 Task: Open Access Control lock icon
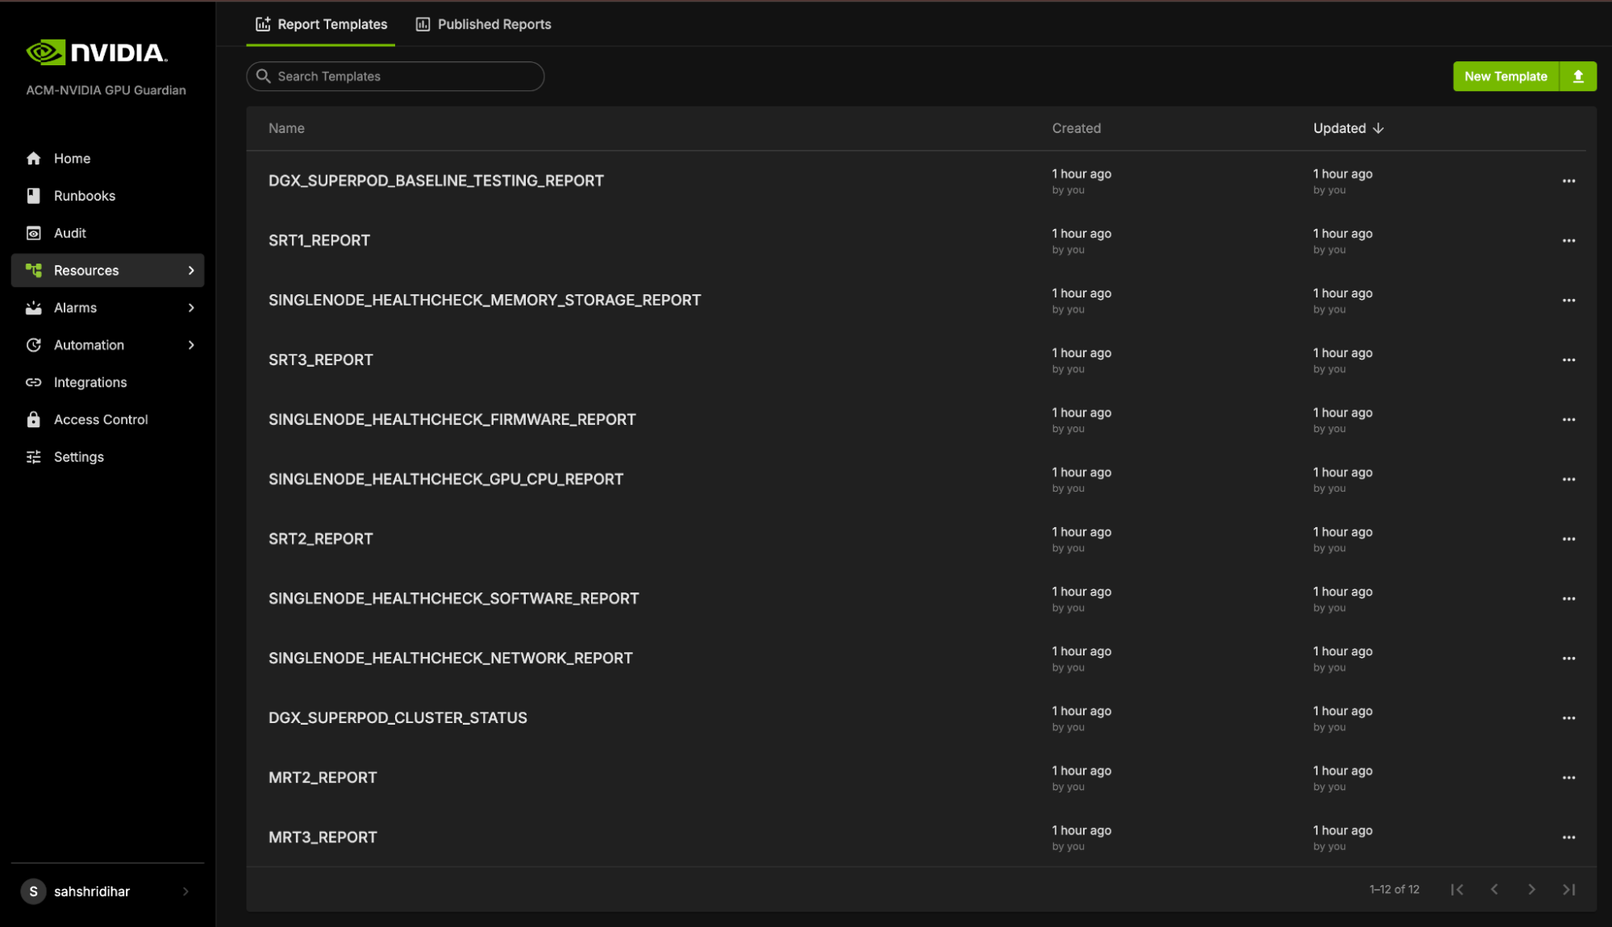pyautogui.click(x=33, y=419)
